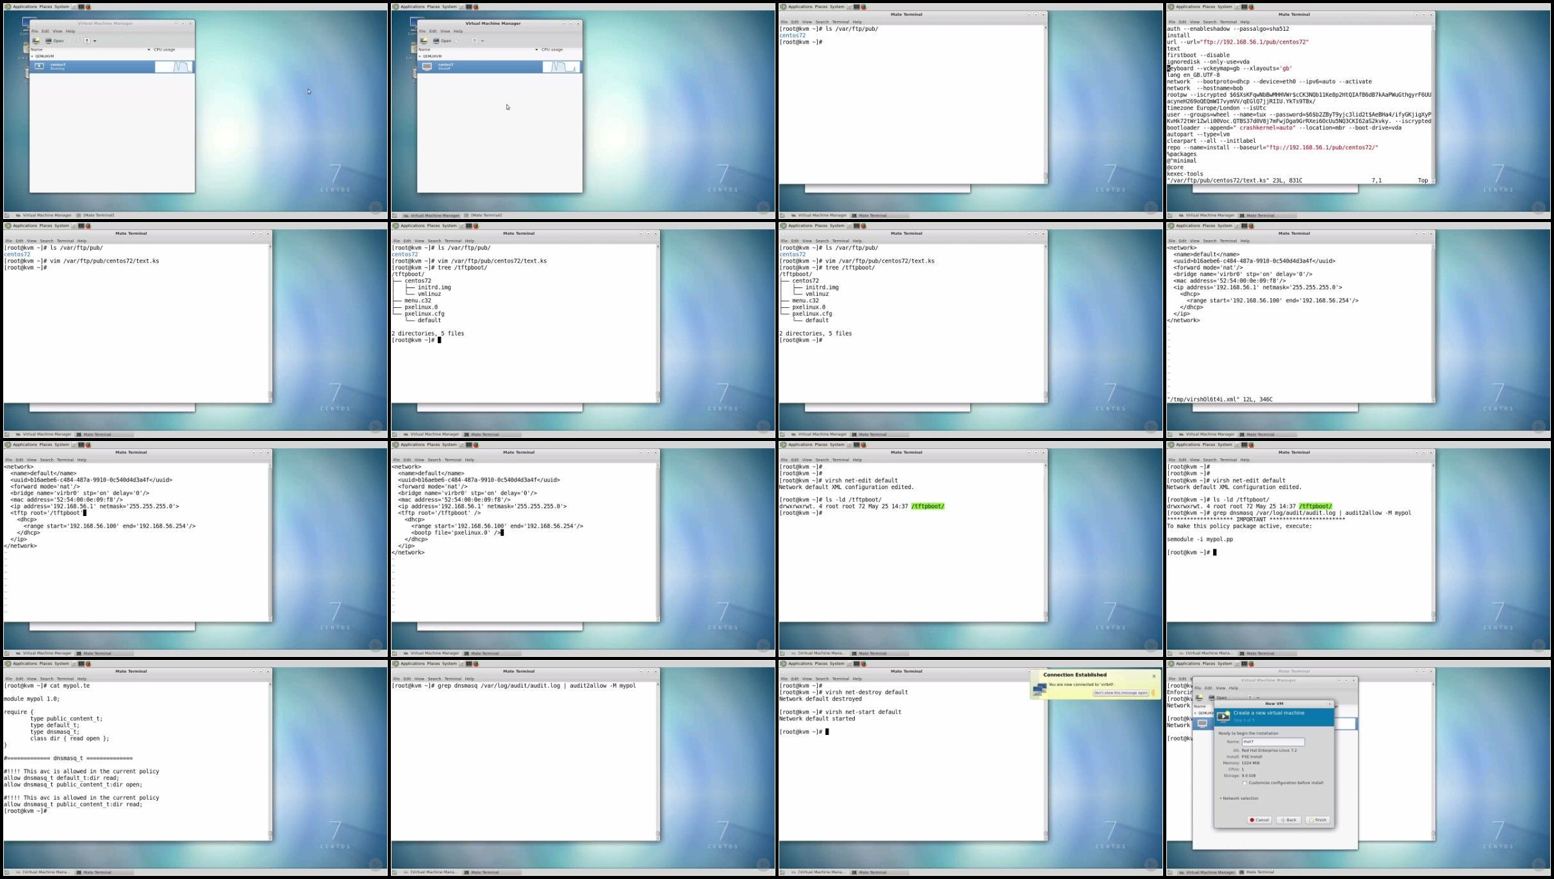
Task: Click the network computers icon in notification
Action: point(1039,689)
